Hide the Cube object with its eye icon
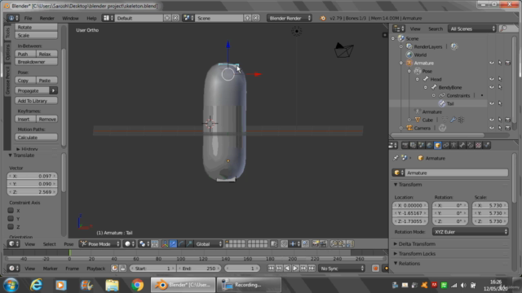 (492, 120)
